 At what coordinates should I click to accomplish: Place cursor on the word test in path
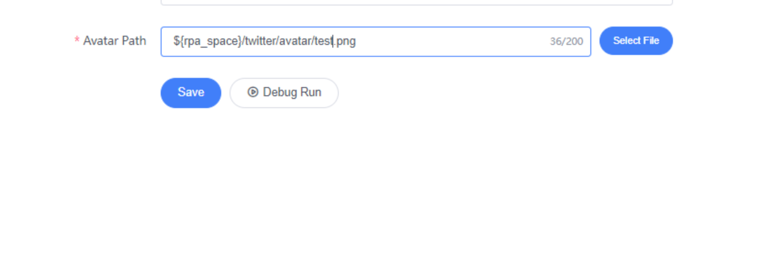324,41
